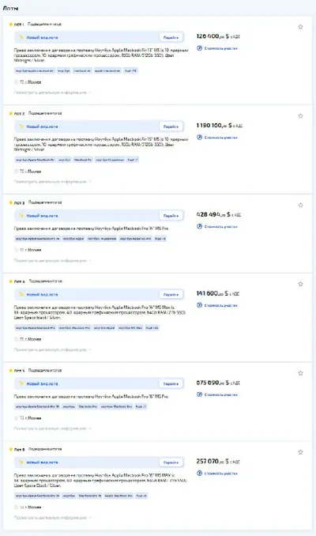Expand detailed information for the last lot
Screen dimensions: 316x536
52,518
